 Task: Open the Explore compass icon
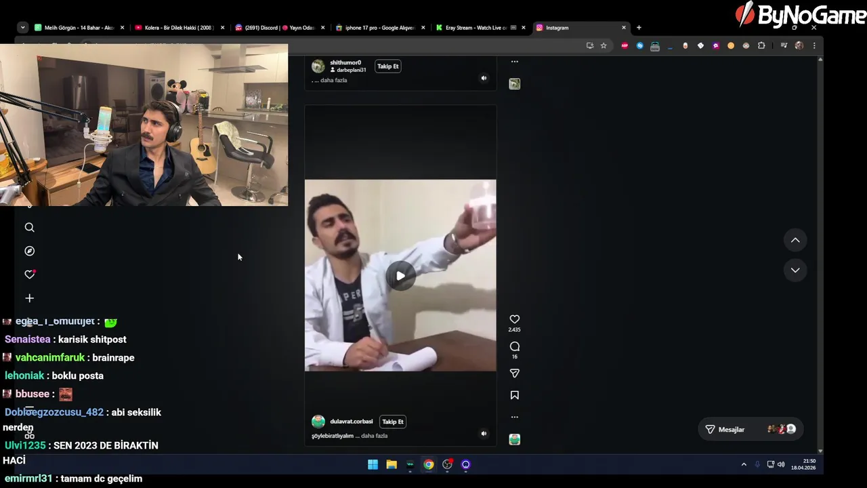pos(29,251)
